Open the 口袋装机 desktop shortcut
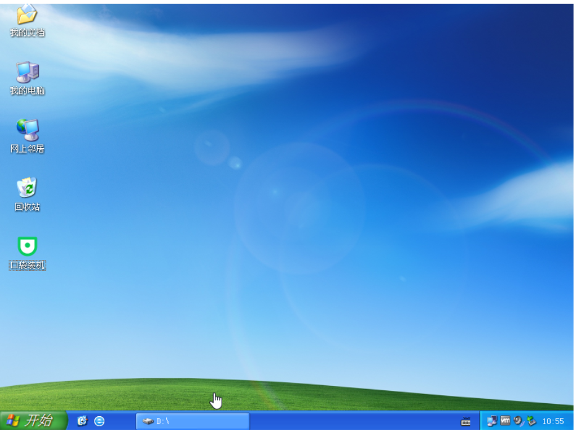This screenshot has height=431, width=576. click(27, 247)
